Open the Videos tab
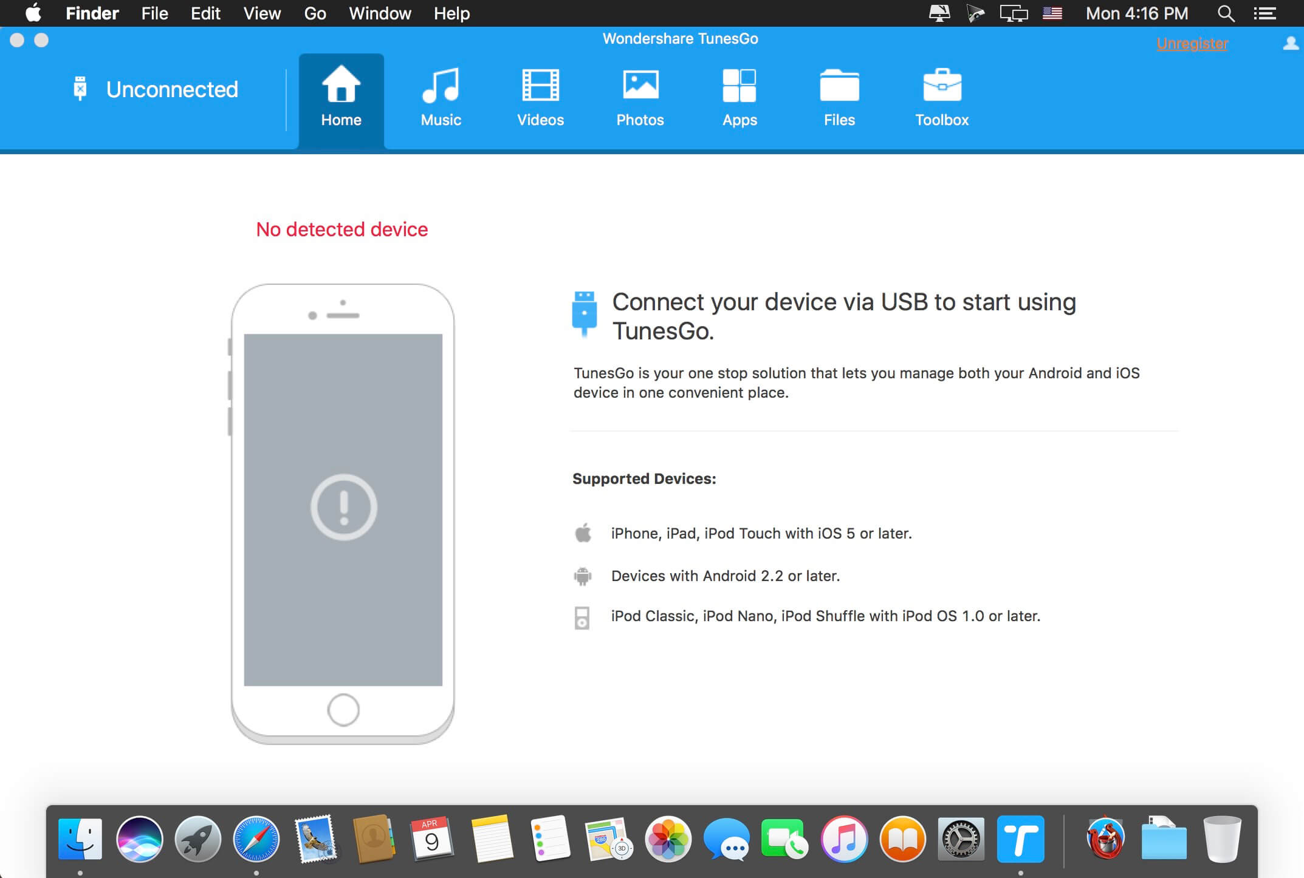The image size is (1304, 878). click(540, 97)
